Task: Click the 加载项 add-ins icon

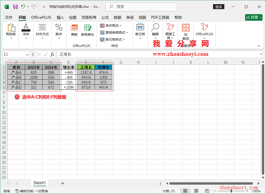Action: [185, 31]
